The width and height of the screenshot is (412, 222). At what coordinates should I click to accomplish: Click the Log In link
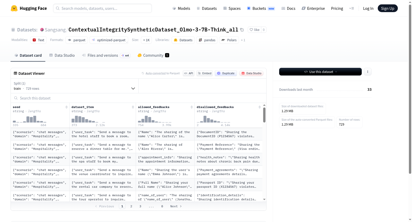(x=368, y=9)
